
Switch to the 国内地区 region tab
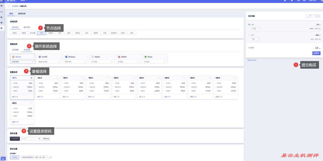[27, 27]
